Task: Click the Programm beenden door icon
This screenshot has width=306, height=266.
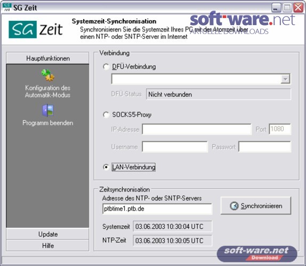Action: point(48,110)
